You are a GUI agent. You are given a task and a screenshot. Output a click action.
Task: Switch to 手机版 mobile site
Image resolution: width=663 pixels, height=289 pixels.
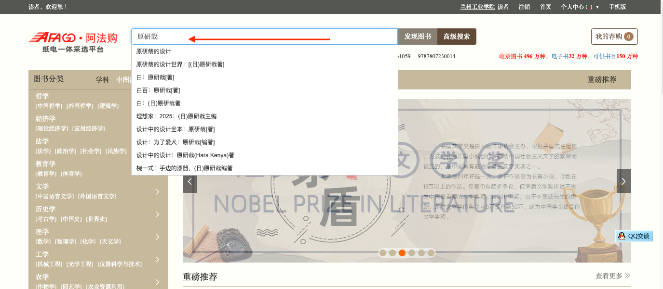point(617,7)
